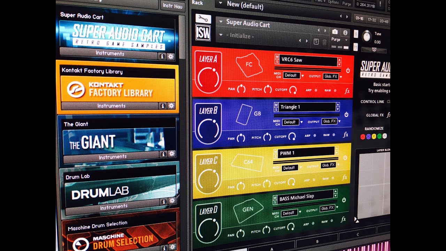
Task: Toggle power for Layer C
Action: point(345,158)
